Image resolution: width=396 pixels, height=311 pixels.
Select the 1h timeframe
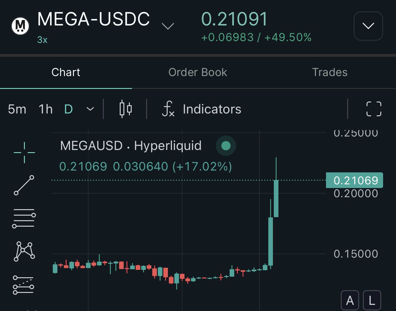(x=45, y=109)
